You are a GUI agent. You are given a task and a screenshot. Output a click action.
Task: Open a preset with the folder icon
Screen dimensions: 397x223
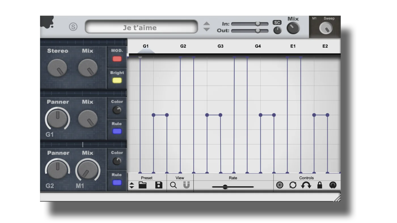click(x=143, y=185)
